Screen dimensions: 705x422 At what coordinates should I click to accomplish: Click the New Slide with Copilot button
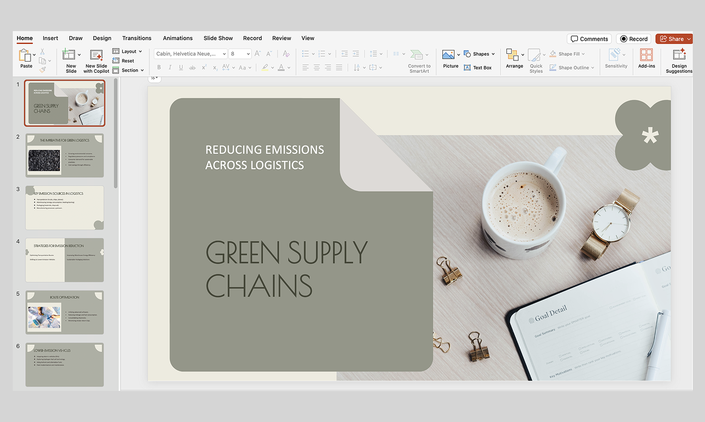(x=95, y=60)
